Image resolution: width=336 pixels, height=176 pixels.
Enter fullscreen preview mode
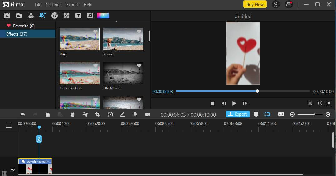click(x=329, y=103)
